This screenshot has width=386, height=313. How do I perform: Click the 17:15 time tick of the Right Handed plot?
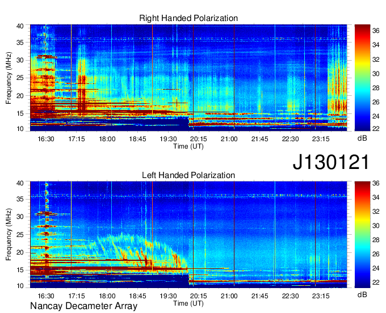click(77, 139)
